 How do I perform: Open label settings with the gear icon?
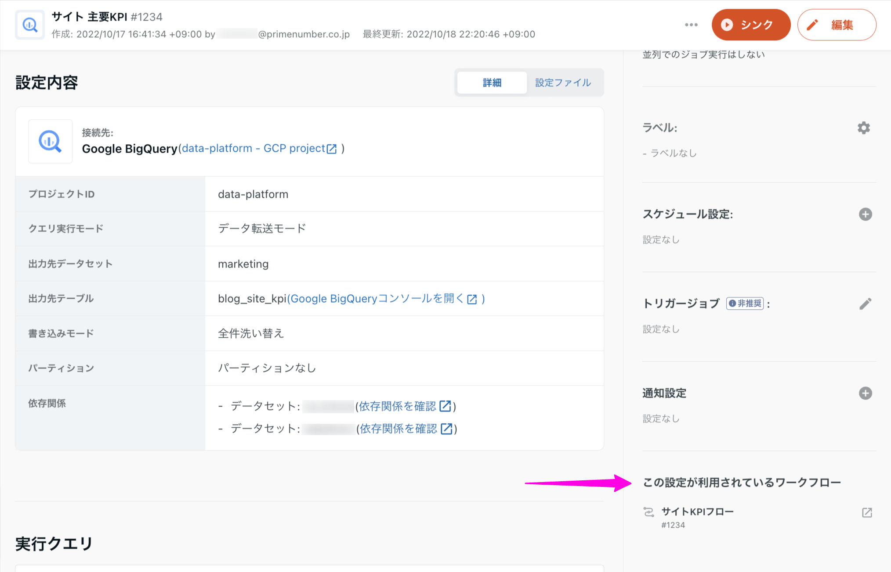864,128
